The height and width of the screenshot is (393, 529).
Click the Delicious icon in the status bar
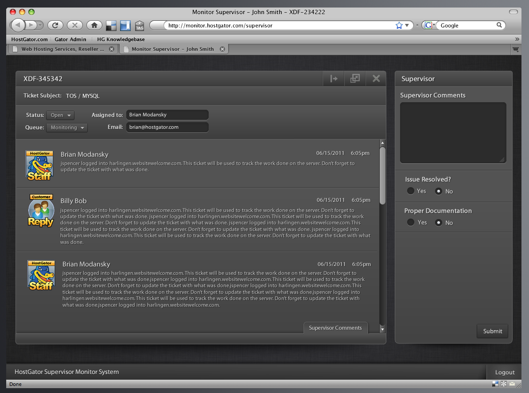tap(495, 384)
